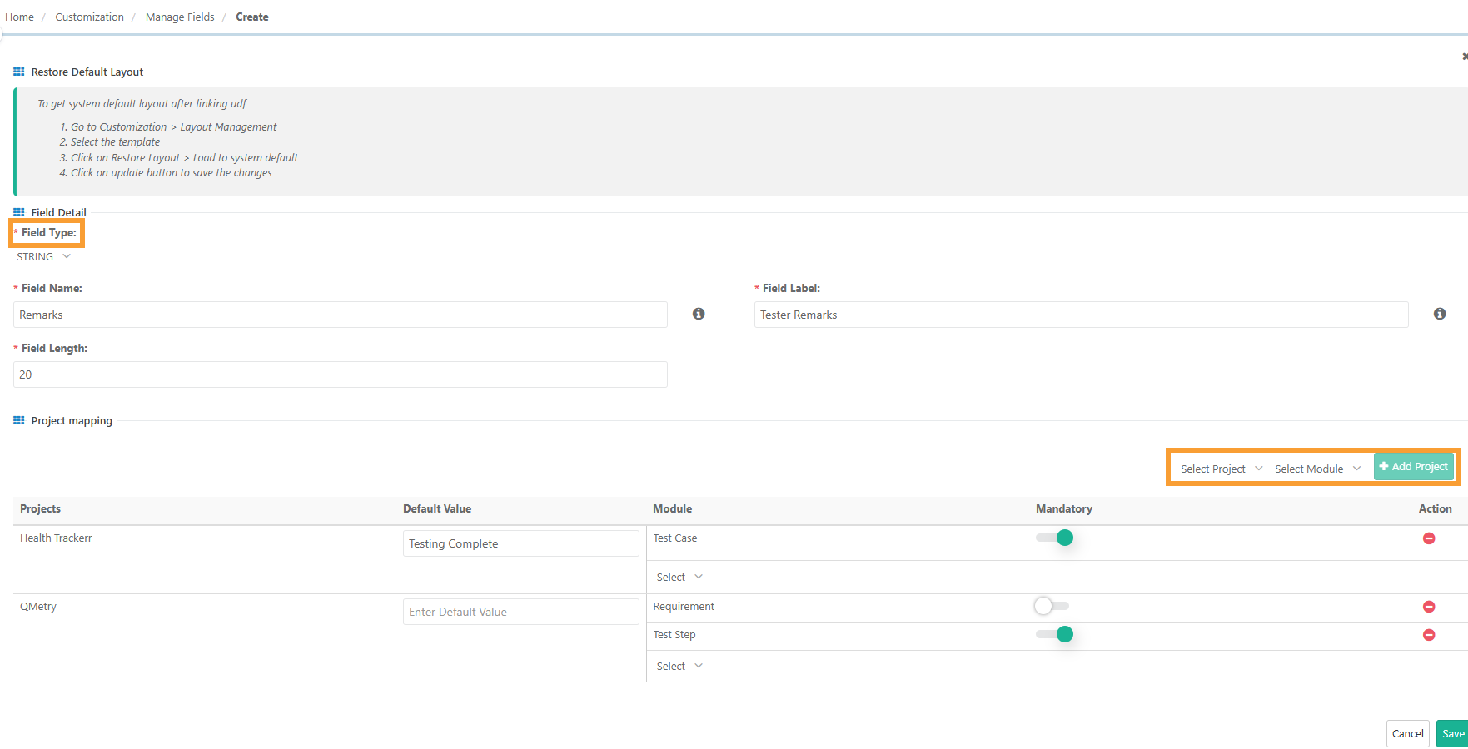
Task: Enable Mandatory for the Requirement module
Action: tap(1051, 606)
